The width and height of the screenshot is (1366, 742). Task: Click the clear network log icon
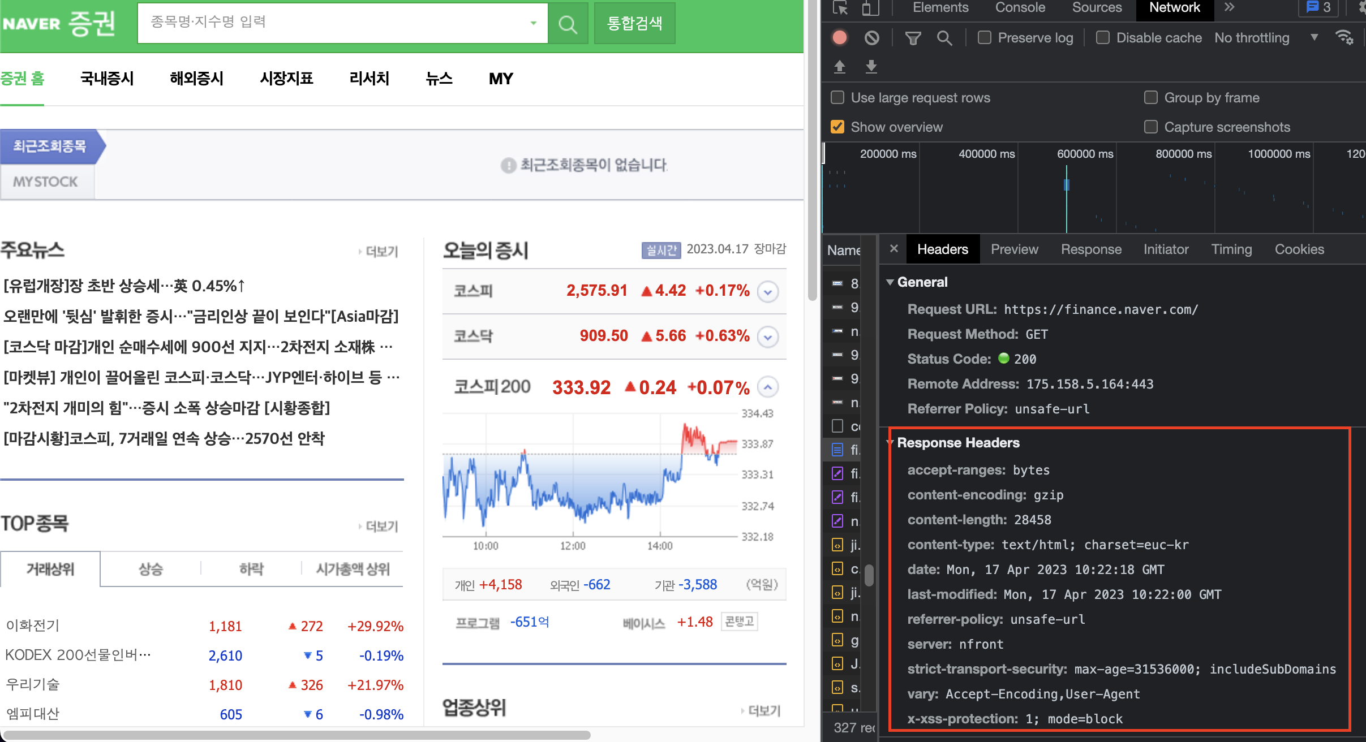point(872,38)
